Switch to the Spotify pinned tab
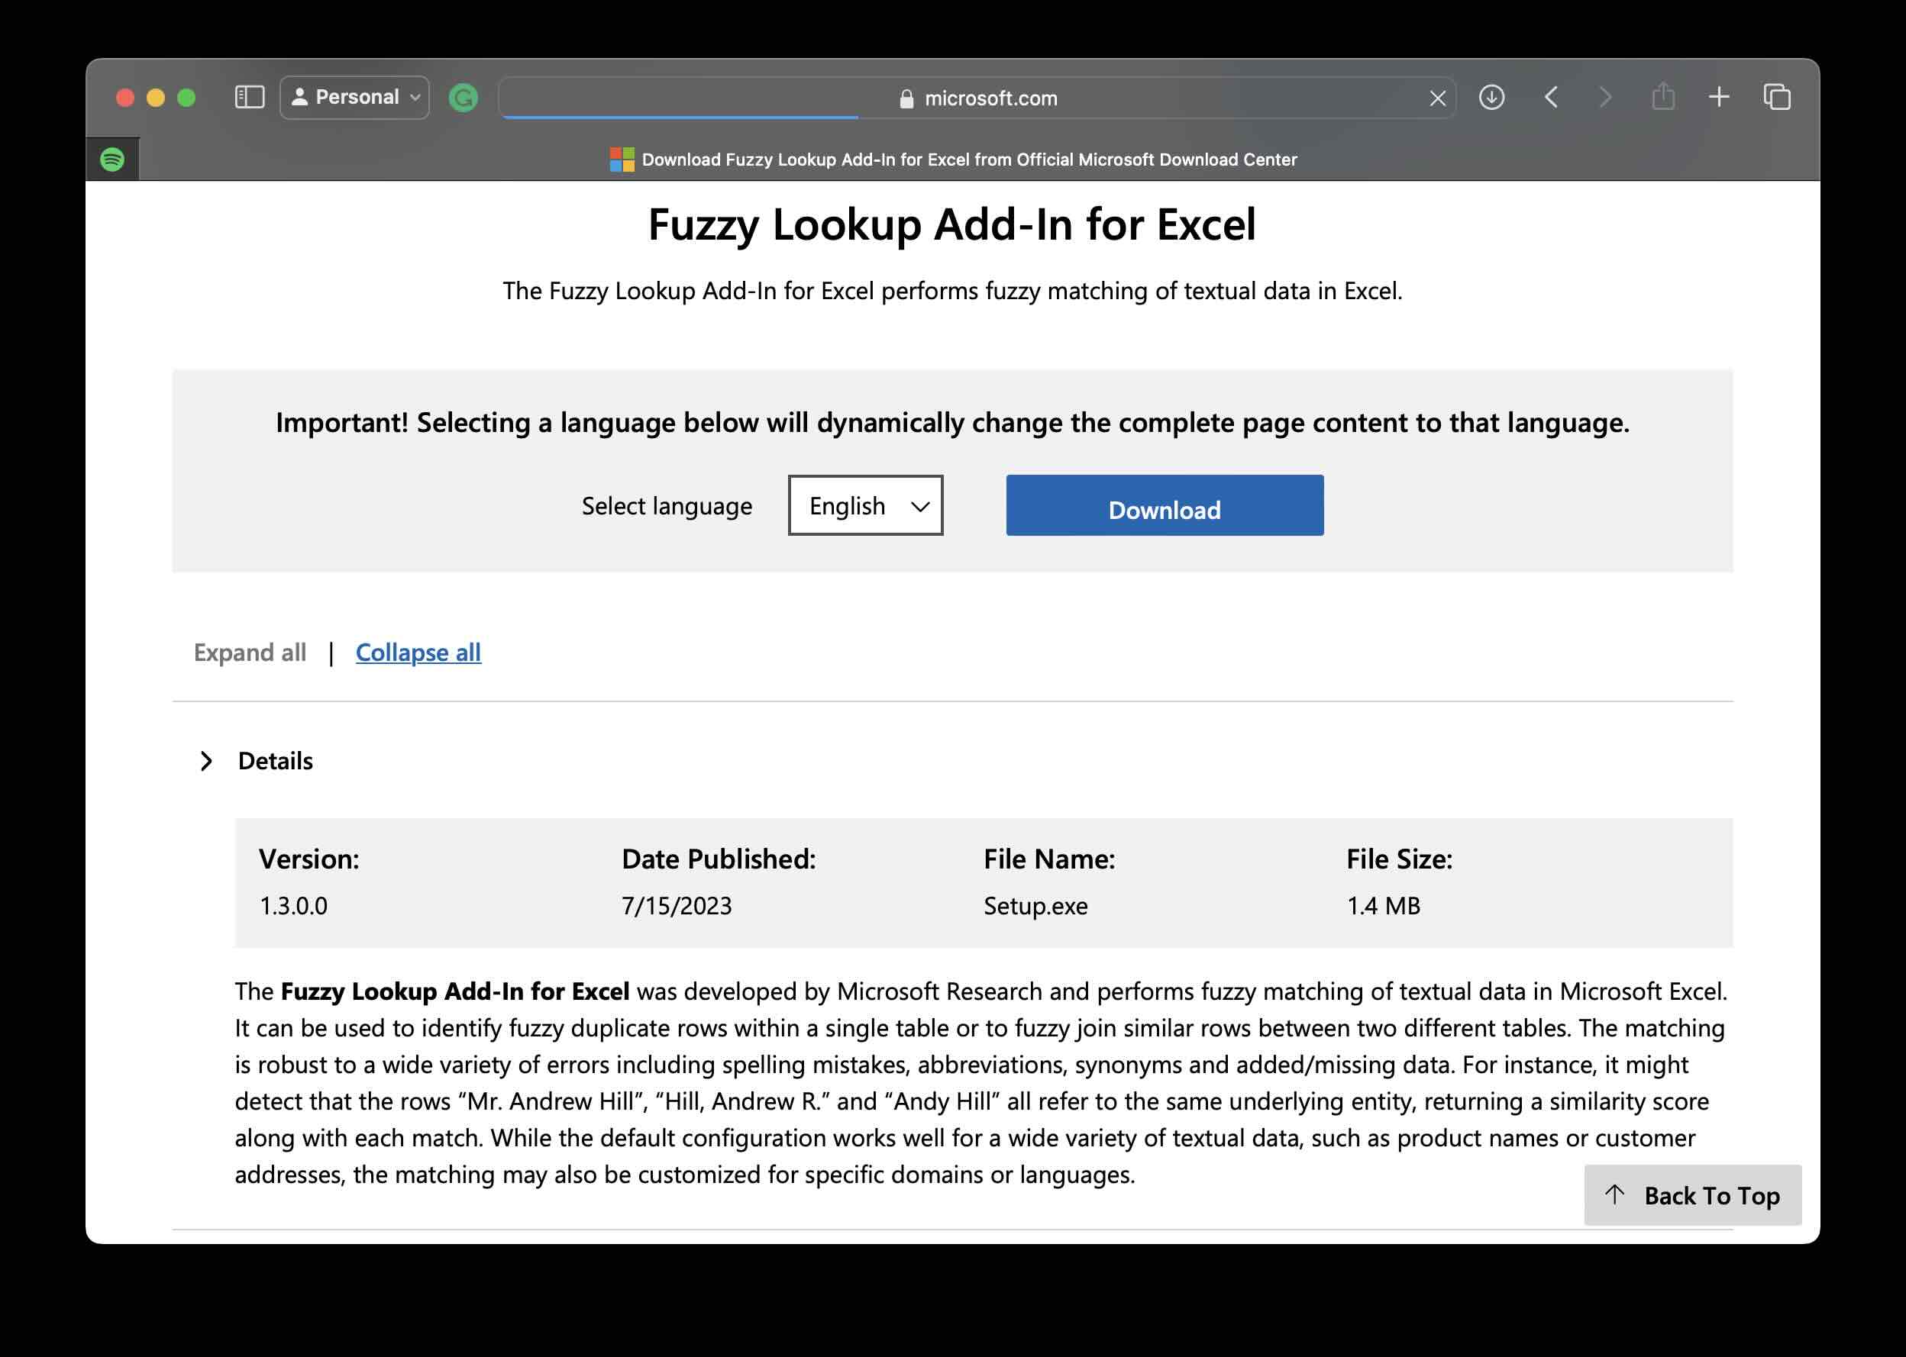The image size is (1906, 1357). tap(114, 158)
